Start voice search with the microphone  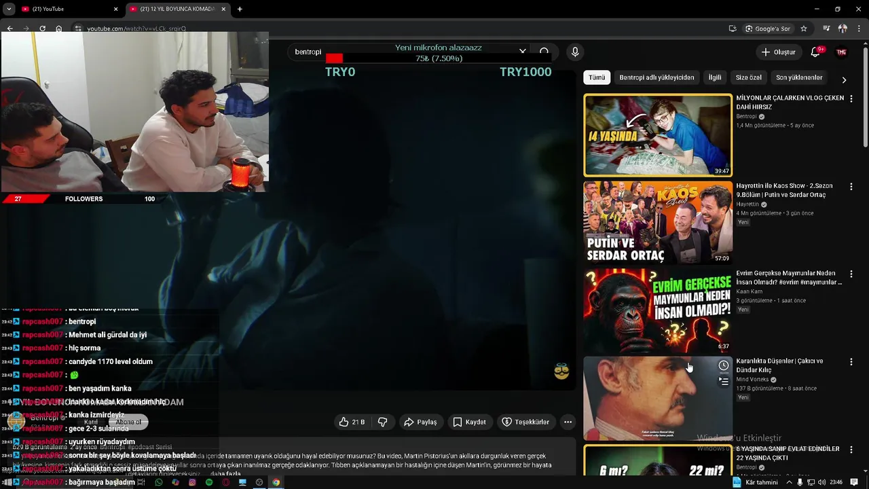[x=575, y=52]
